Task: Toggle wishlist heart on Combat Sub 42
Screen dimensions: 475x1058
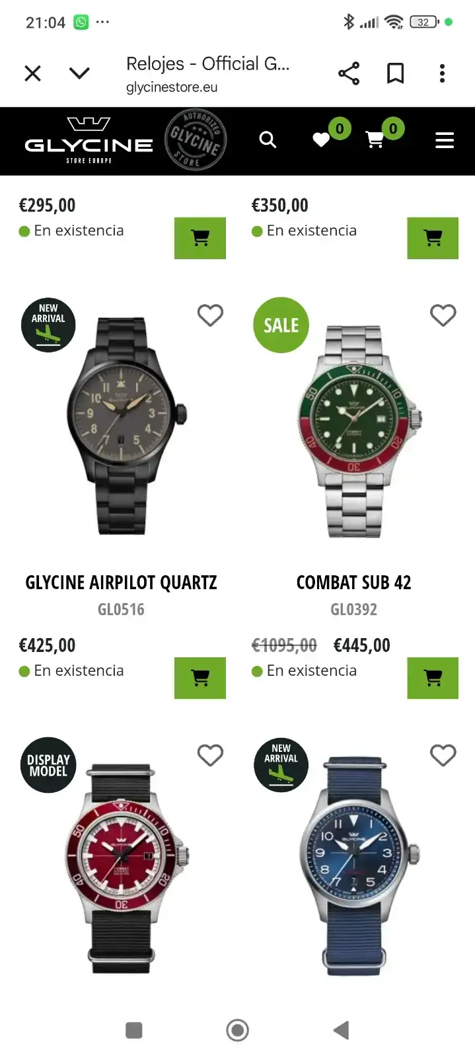Action: (x=443, y=315)
